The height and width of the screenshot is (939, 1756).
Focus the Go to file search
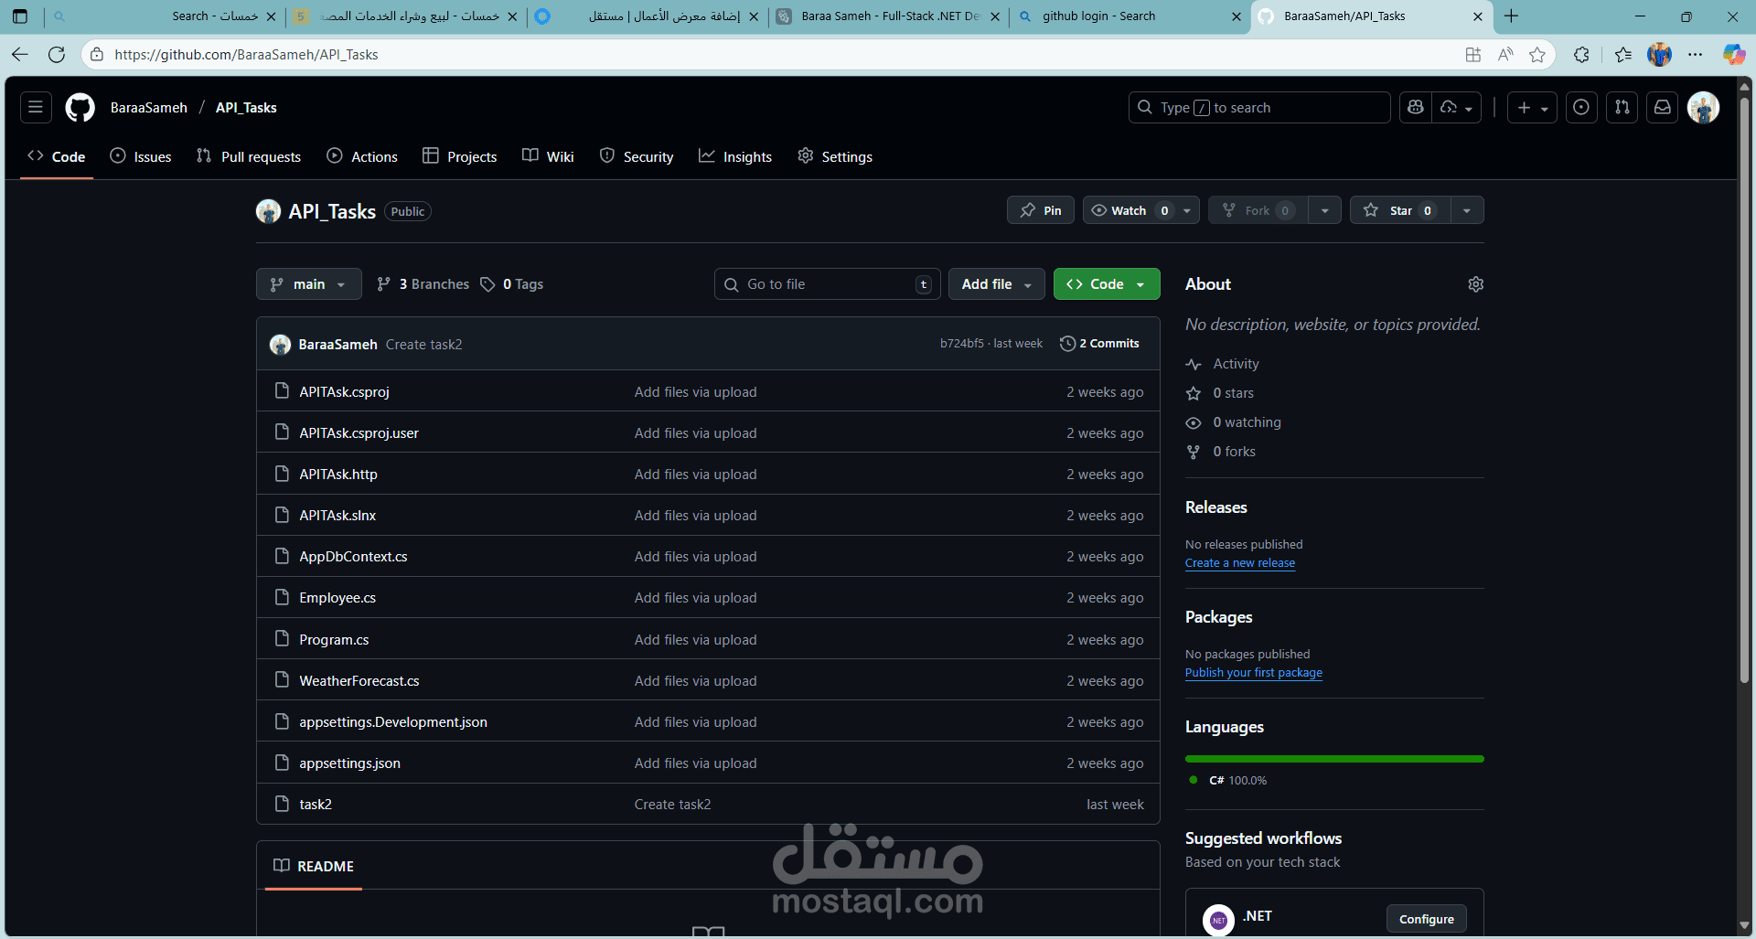[827, 284]
